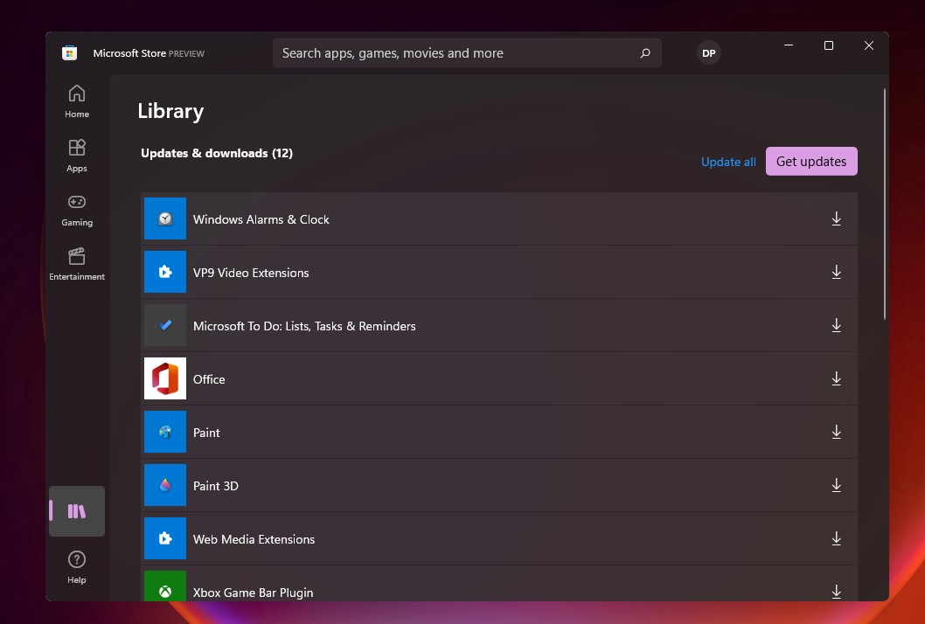Click the Microsoft Store logo icon
Screen dimensions: 925x624
70,53
